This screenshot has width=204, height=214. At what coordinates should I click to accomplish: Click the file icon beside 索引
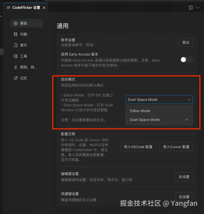point(16,45)
